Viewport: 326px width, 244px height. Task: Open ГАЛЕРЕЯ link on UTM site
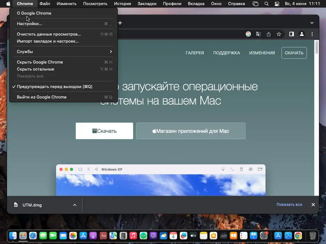(x=195, y=53)
